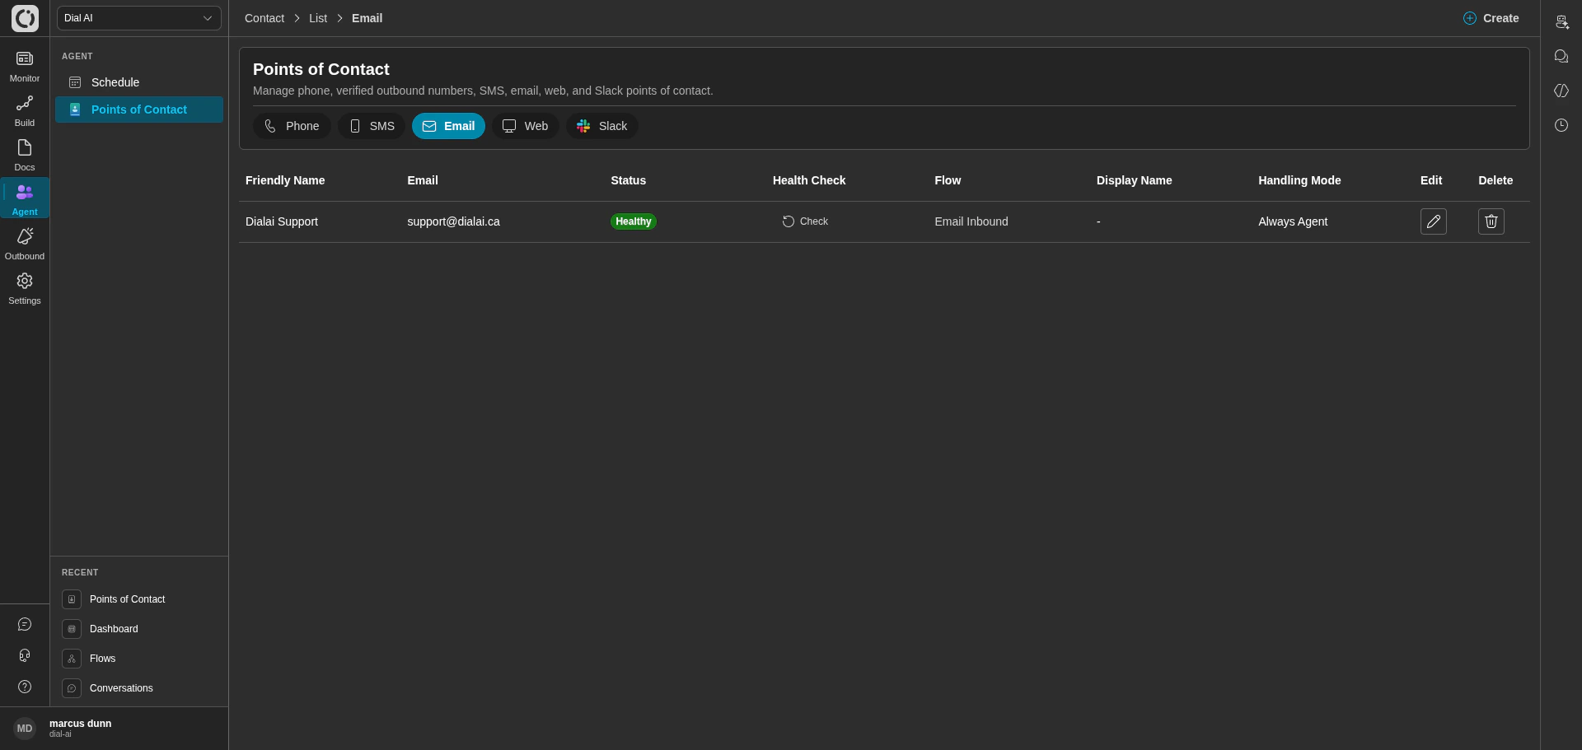Image resolution: width=1582 pixels, height=750 pixels.
Task: Run health Check for support@dialai.ca
Action: click(x=805, y=221)
